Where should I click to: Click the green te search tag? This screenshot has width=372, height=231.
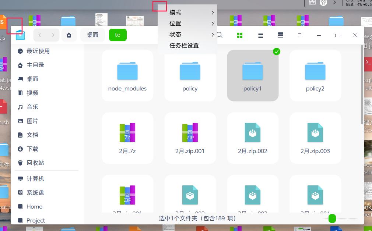(x=117, y=35)
